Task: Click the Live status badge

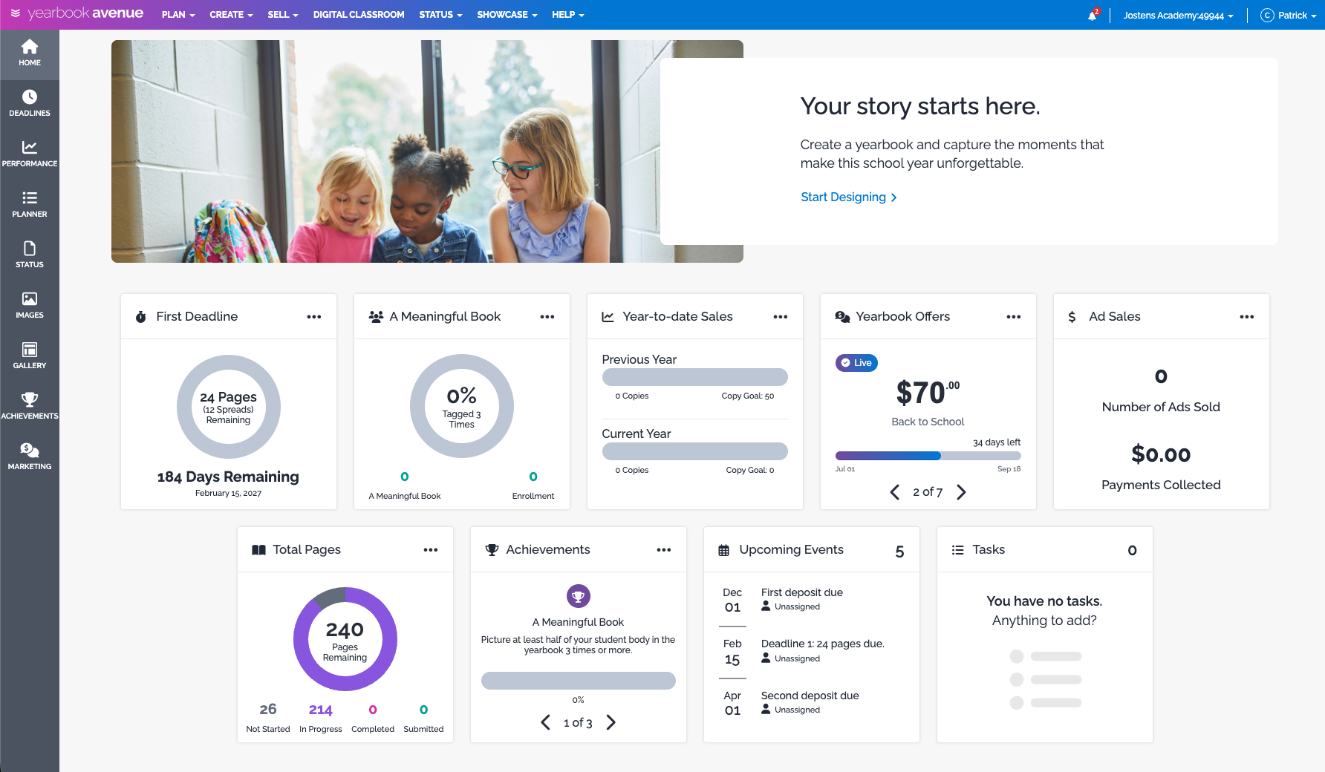Action: tap(856, 363)
